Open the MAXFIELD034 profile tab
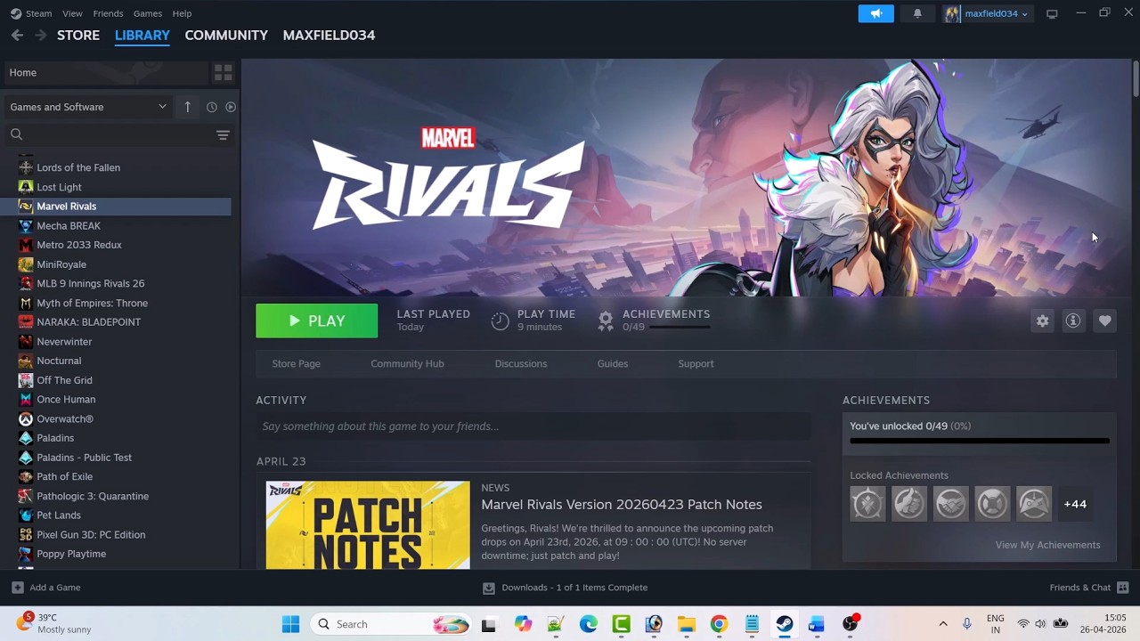 (329, 35)
